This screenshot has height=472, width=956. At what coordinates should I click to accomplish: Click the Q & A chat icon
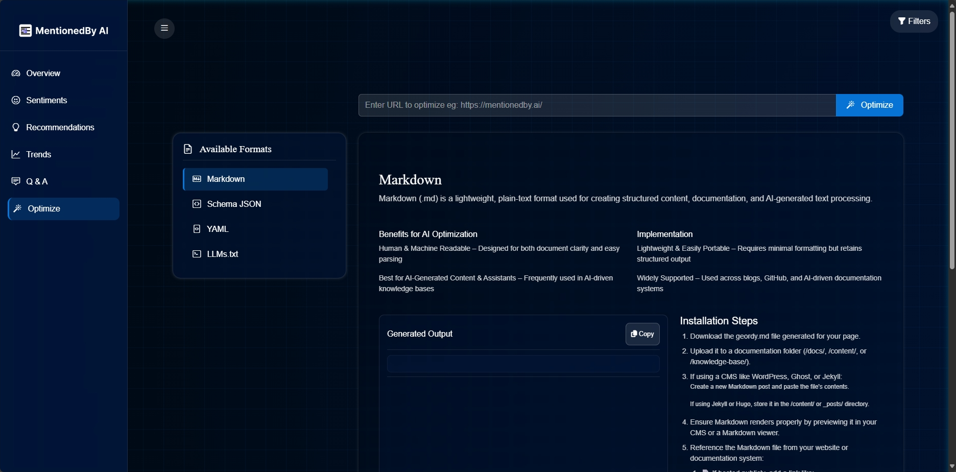click(x=16, y=181)
